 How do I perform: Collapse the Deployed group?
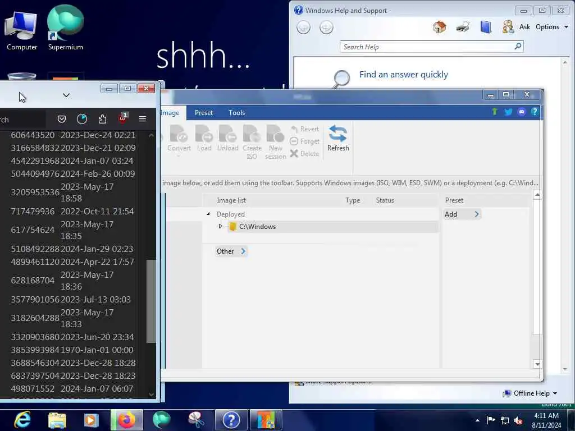208,214
